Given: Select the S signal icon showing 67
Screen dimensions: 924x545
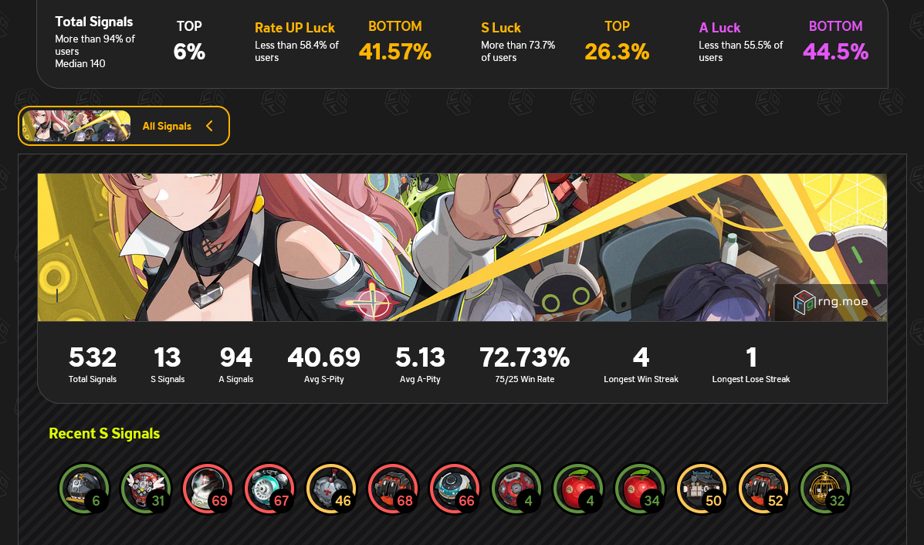Looking at the screenshot, I should coord(269,489).
